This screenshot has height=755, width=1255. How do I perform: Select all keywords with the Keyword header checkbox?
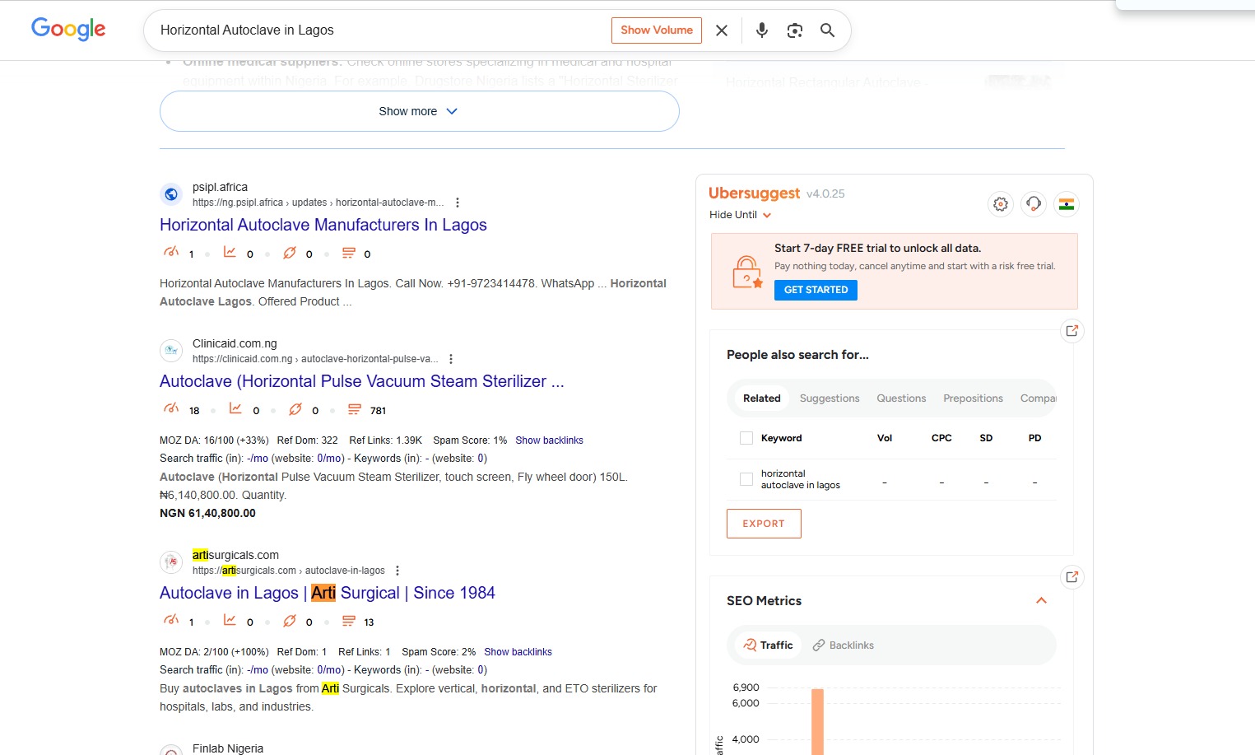pos(746,438)
